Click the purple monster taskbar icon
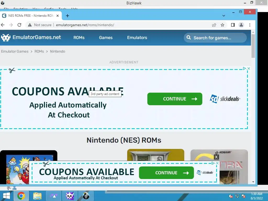 [x=70, y=196]
